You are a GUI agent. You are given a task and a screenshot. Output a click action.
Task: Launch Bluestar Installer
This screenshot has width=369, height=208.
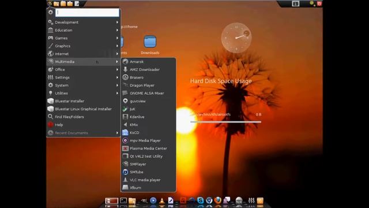[x=83, y=101]
